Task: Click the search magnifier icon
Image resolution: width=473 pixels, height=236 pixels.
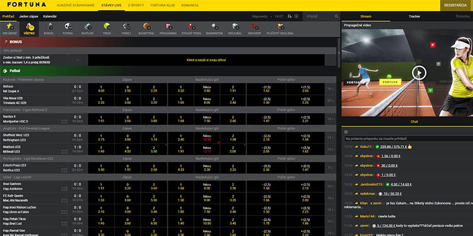Action: tap(336, 17)
